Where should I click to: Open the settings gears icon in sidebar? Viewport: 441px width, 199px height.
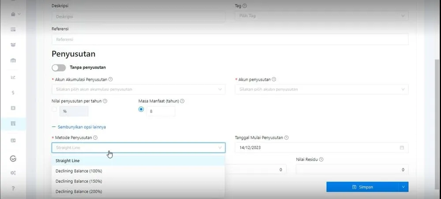[x=13, y=173]
